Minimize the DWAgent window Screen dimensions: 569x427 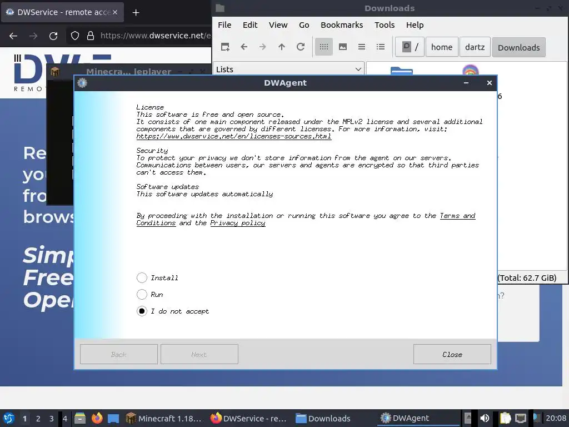[466, 83]
